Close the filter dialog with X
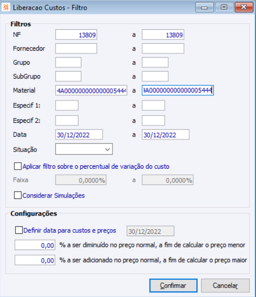The height and width of the screenshot is (297, 256). pos(244,7)
